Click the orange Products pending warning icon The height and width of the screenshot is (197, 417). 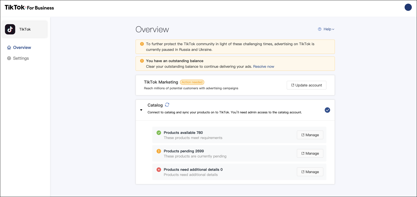[x=159, y=151]
